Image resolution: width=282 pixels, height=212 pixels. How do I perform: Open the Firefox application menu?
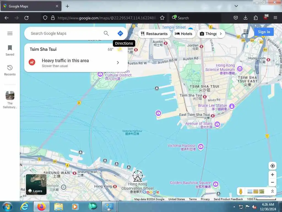pos(275,18)
